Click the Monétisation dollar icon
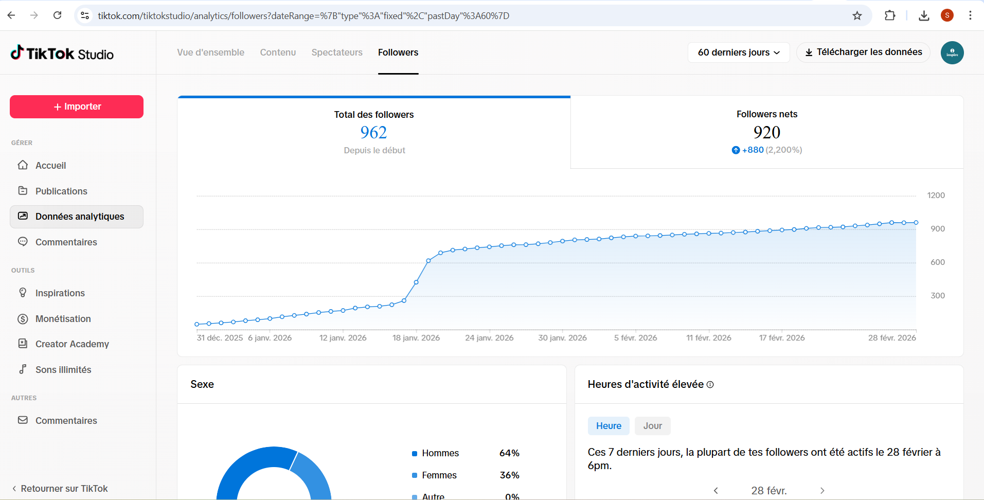This screenshot has width=984, height=500. [x=23, y=319]
